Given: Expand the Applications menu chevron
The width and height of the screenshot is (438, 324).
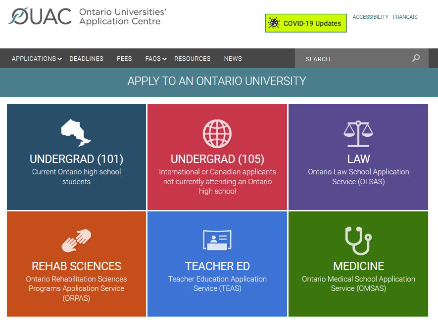Looking at the screenshot, I should [x=59, y=59].
